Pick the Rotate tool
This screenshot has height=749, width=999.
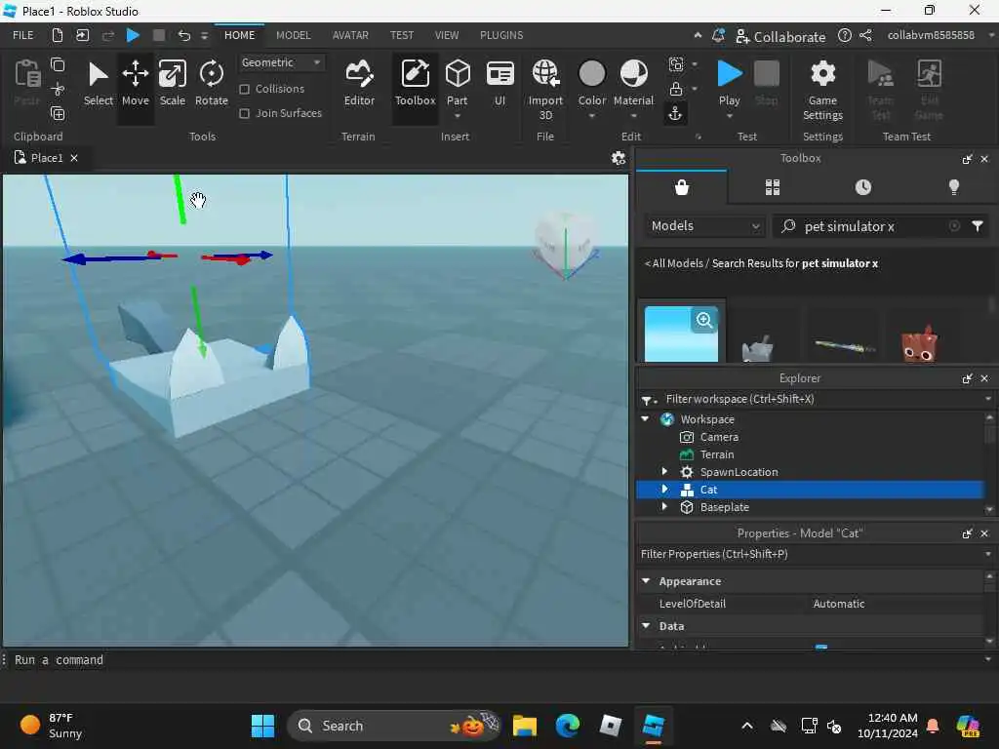(x=212, y=83)
